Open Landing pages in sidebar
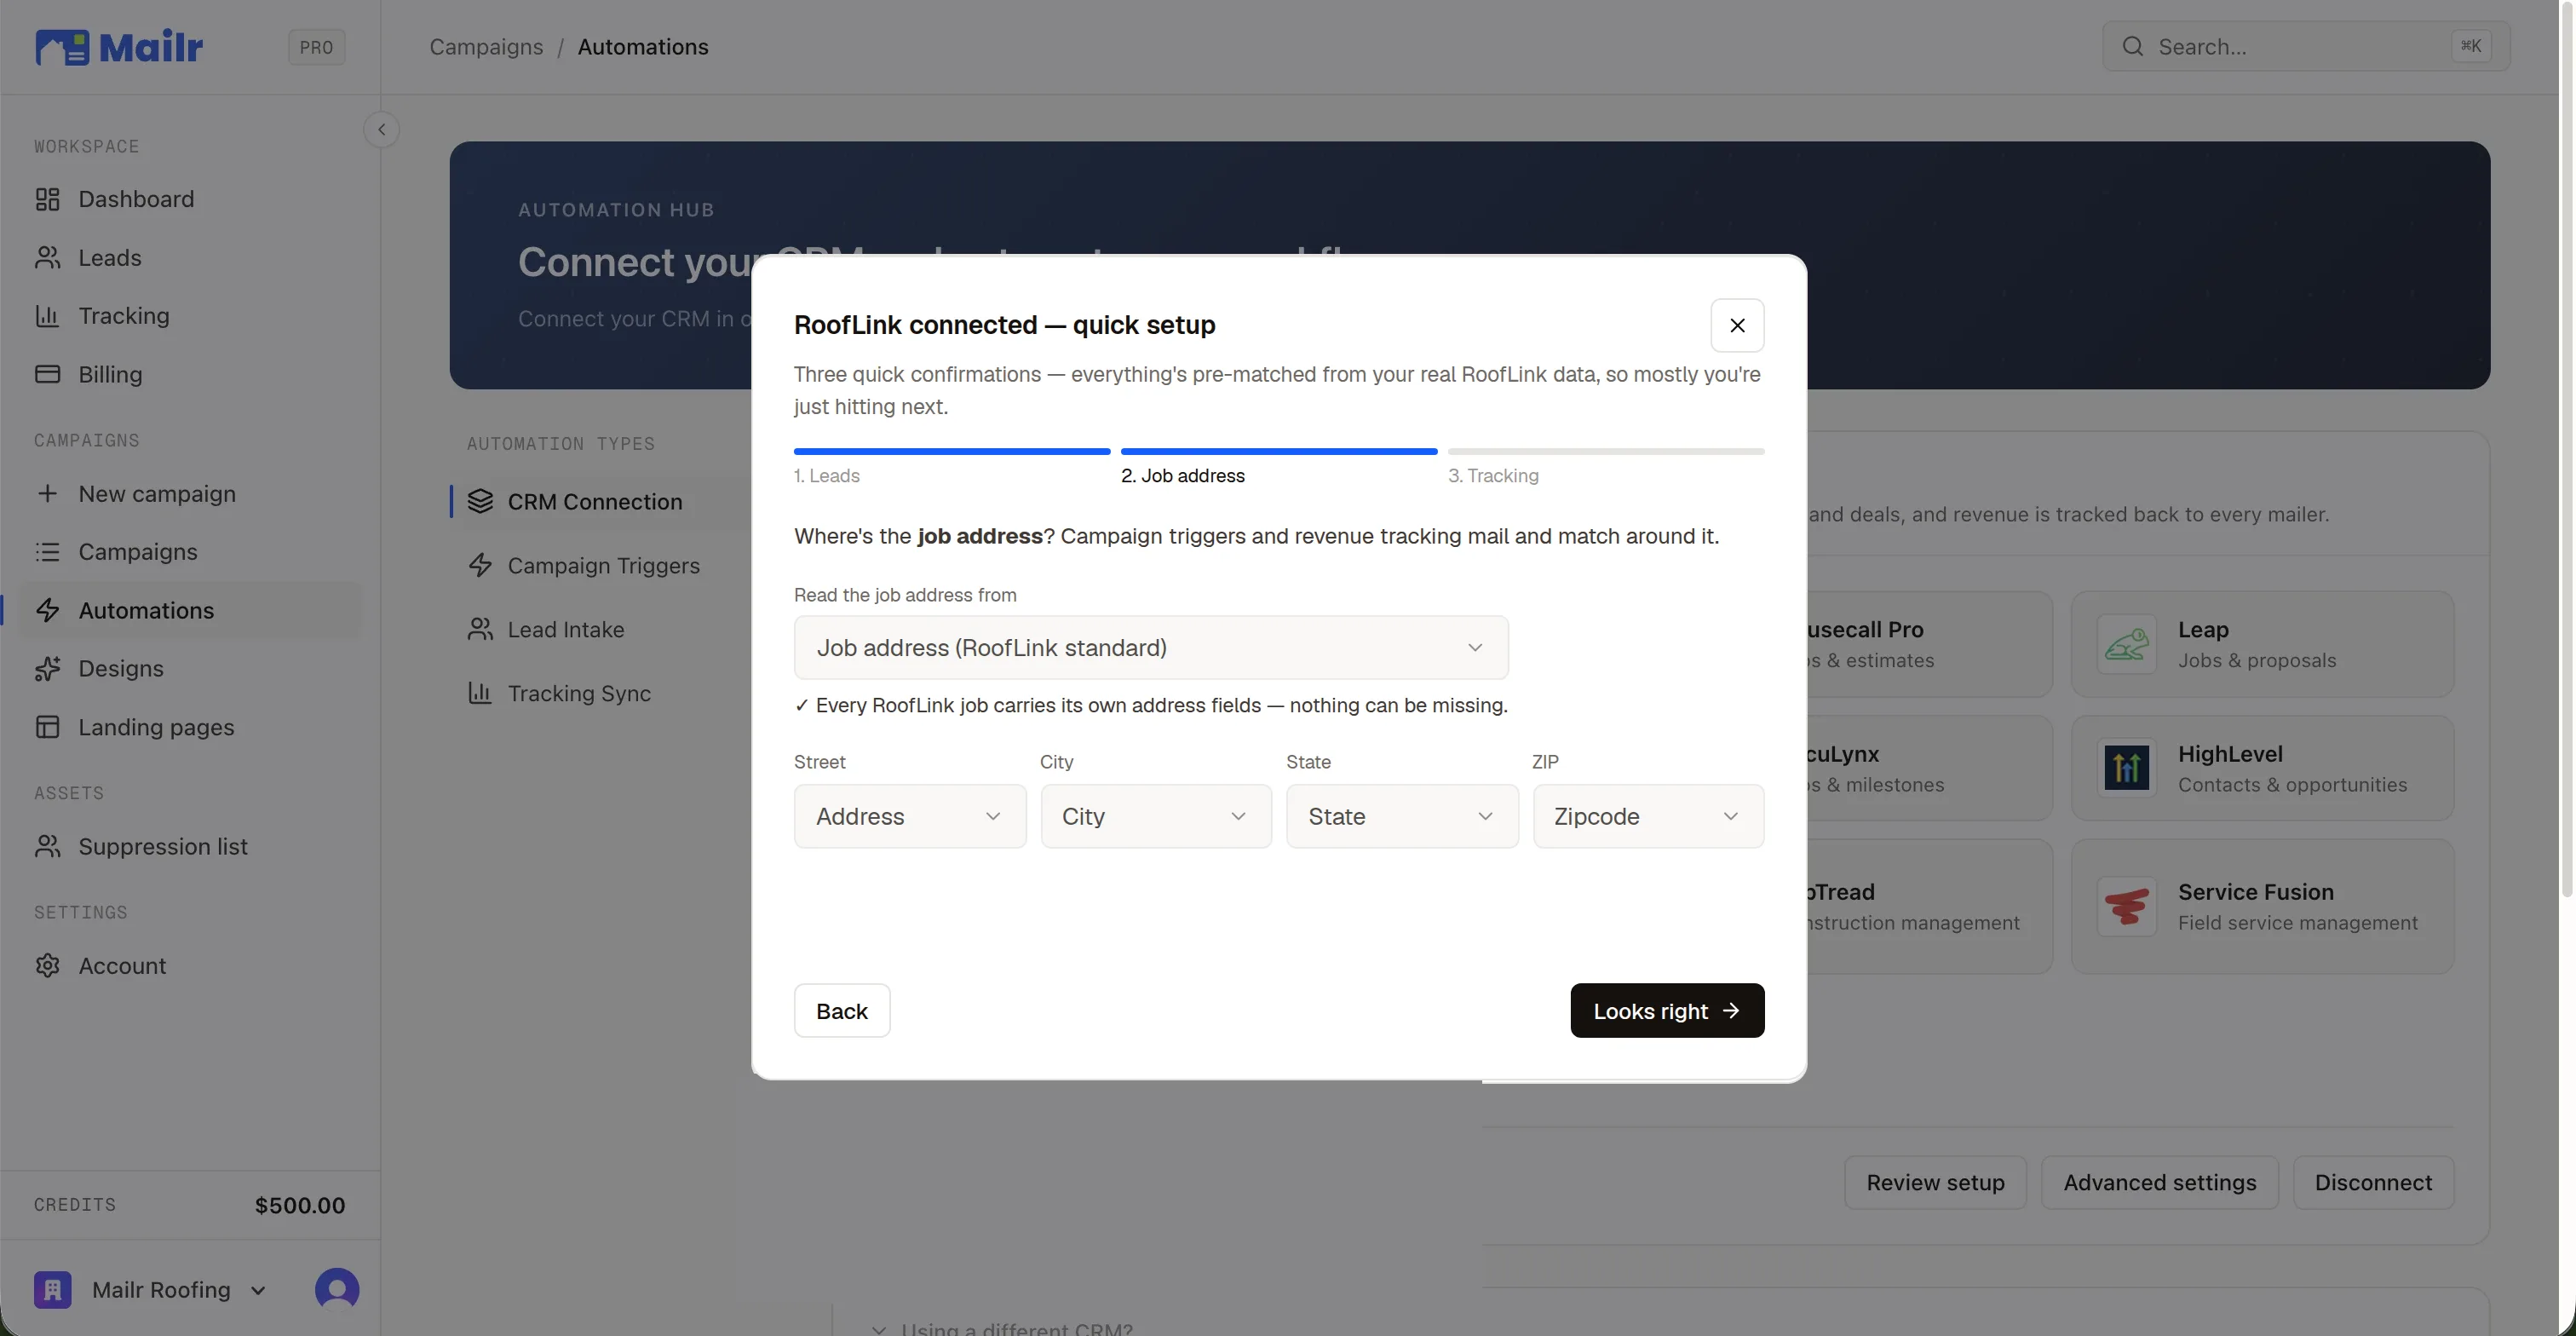 (190, 727)
